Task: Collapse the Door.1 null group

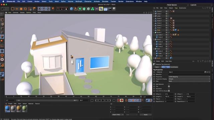Action: pos(154,39)
